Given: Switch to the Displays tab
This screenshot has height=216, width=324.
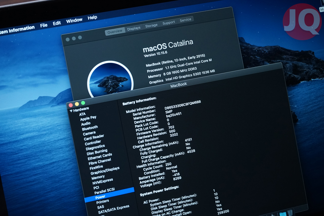Looking at the screenshot, I should click(134, 28).
